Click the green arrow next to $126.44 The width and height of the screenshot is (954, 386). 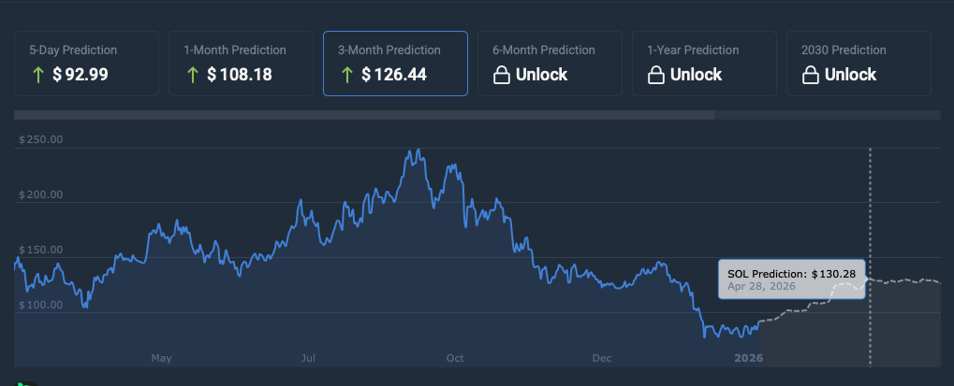pos(346,75)
